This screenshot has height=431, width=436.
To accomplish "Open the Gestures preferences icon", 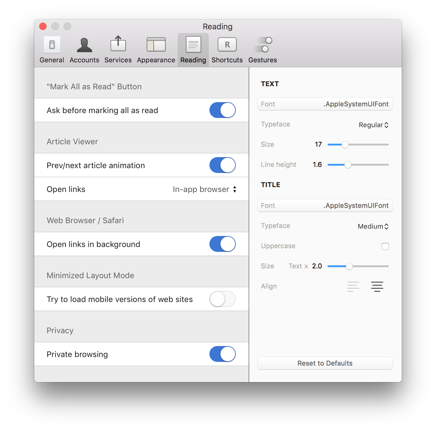I will click(x=263, y=45).
